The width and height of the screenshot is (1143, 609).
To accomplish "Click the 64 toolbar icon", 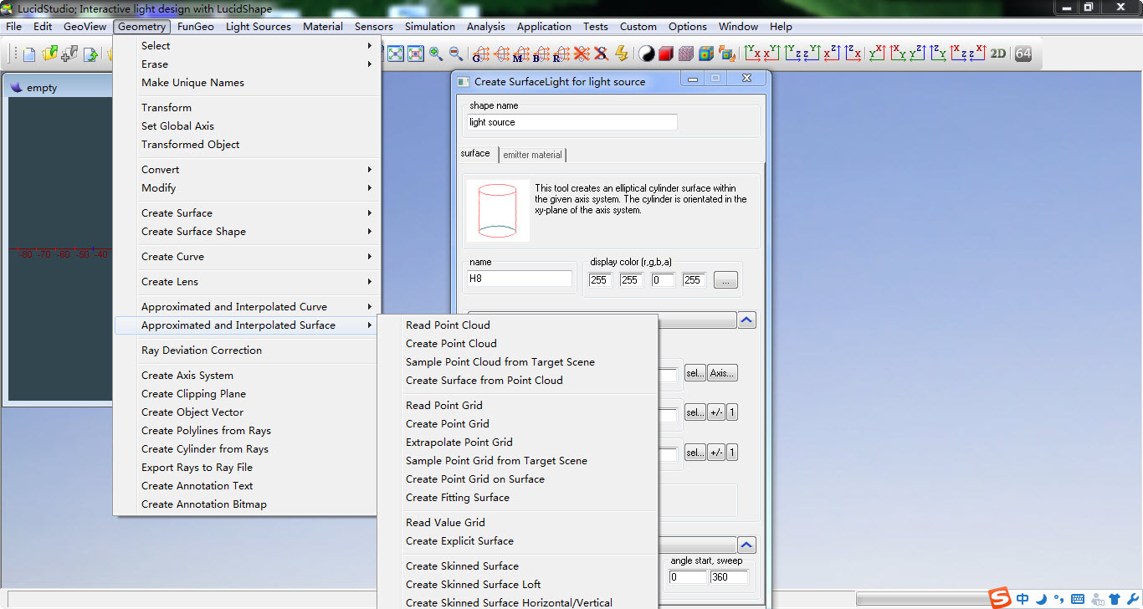I will point(1023,54).
